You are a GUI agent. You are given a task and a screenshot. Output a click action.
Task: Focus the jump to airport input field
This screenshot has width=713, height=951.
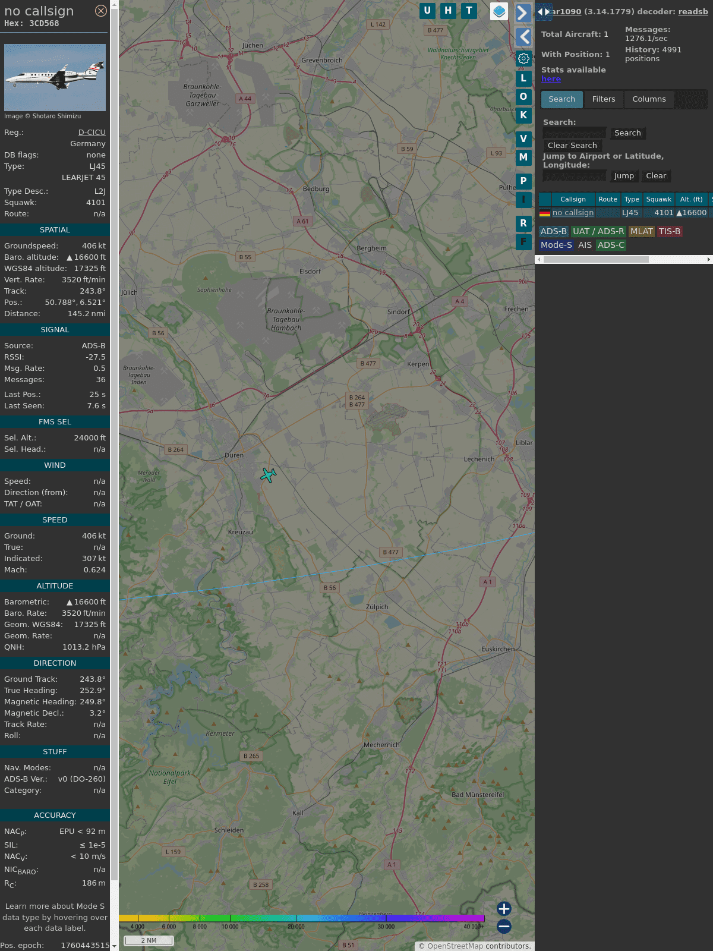[575, 176]
